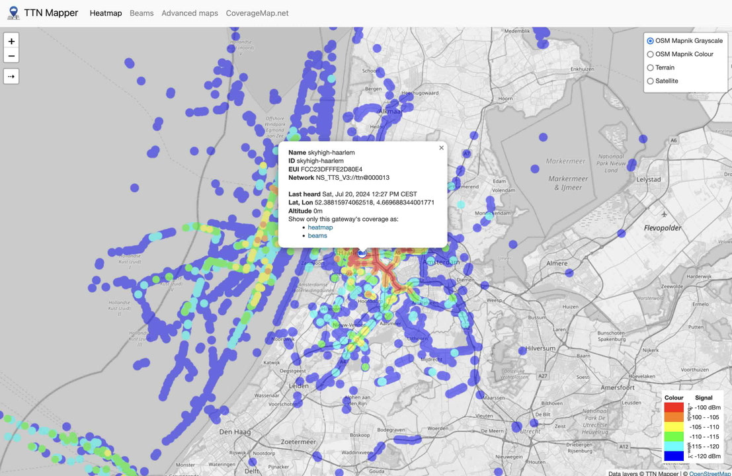Show this gateway's coverage as heatmap
This screenshot has height=476, width=732.
coord(320,227)
